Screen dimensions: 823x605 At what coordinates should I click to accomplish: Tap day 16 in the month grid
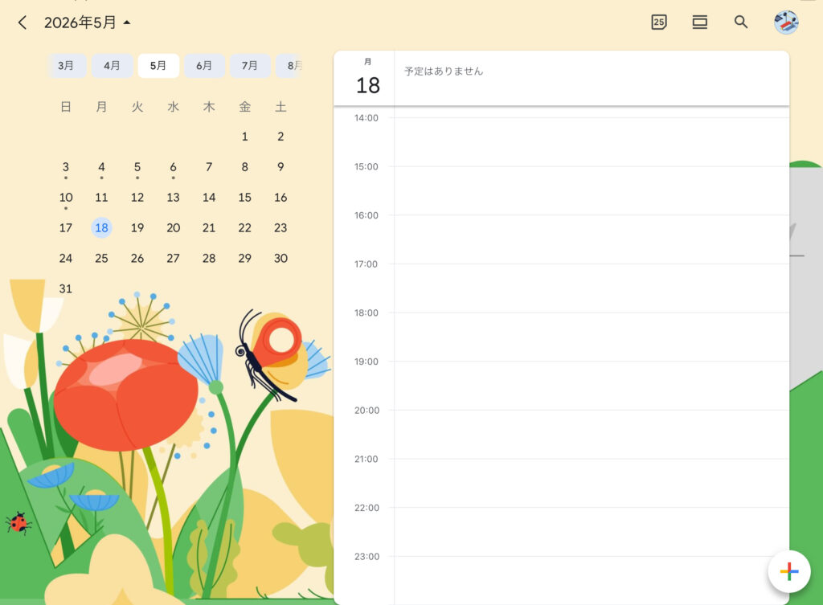[280, 198]
